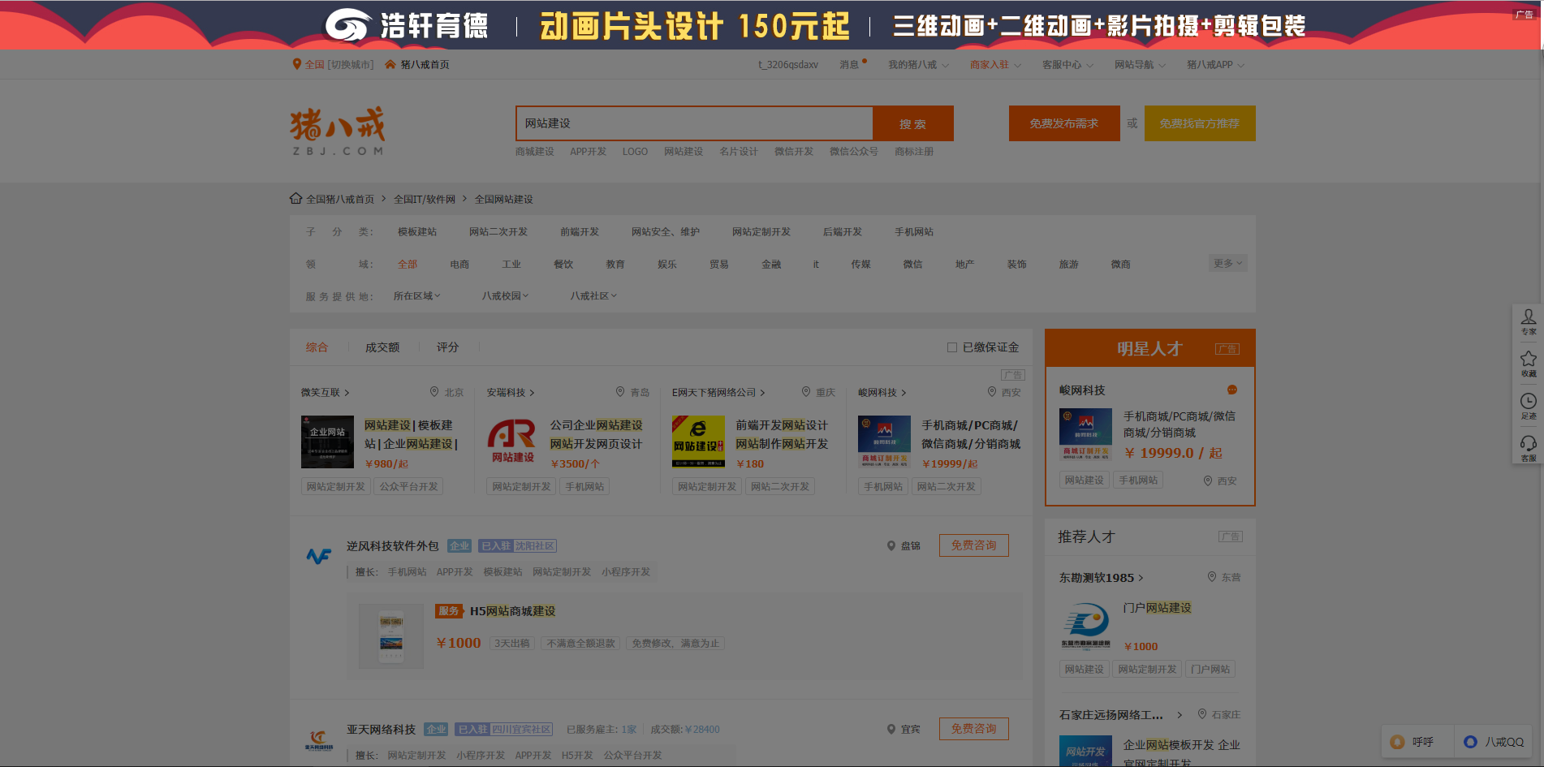This screenshot has height=767, width=1544.
Task: Click 免费咨询 for 逆风科技软件外包
Action: coord(974,545)
